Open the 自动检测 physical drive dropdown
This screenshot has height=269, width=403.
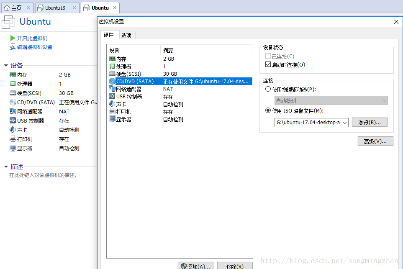[x=331, y=101]
